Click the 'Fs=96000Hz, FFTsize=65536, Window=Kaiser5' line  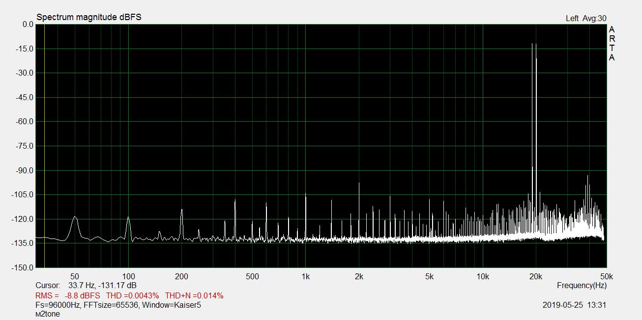pyautogui.click(x=118, y=305)
